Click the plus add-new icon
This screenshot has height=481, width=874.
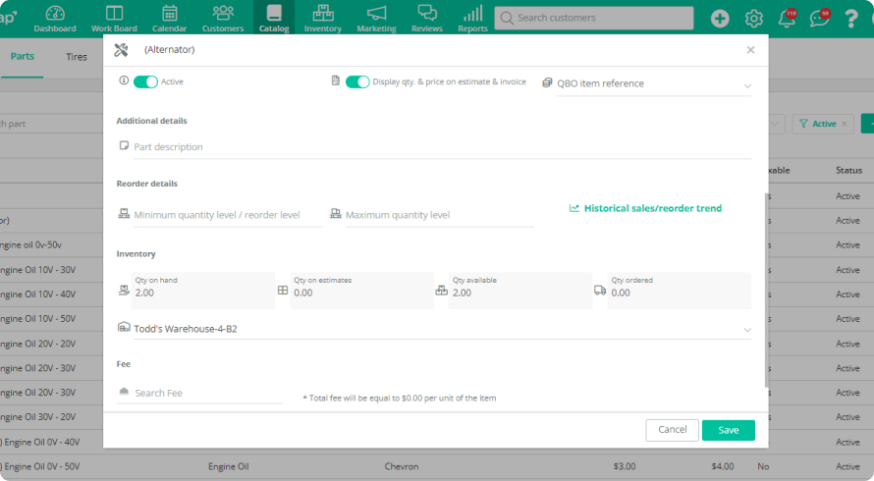tap(720, 19)
